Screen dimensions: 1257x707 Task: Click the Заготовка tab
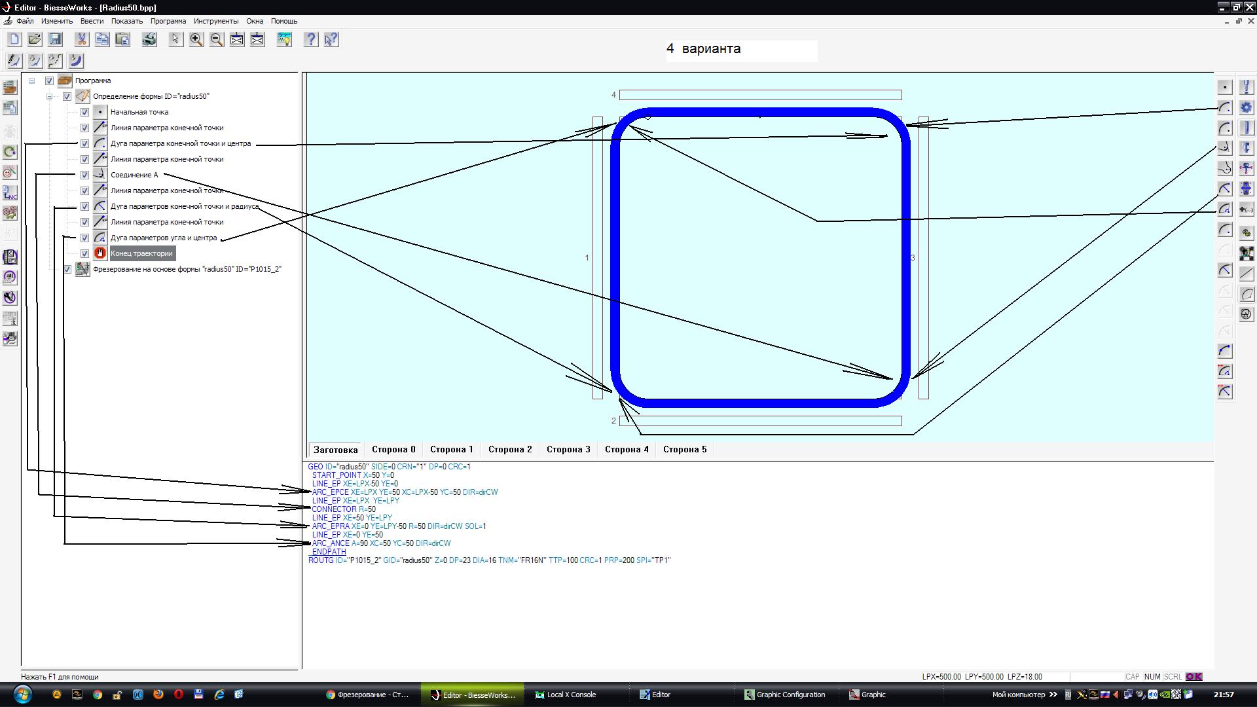335,449
